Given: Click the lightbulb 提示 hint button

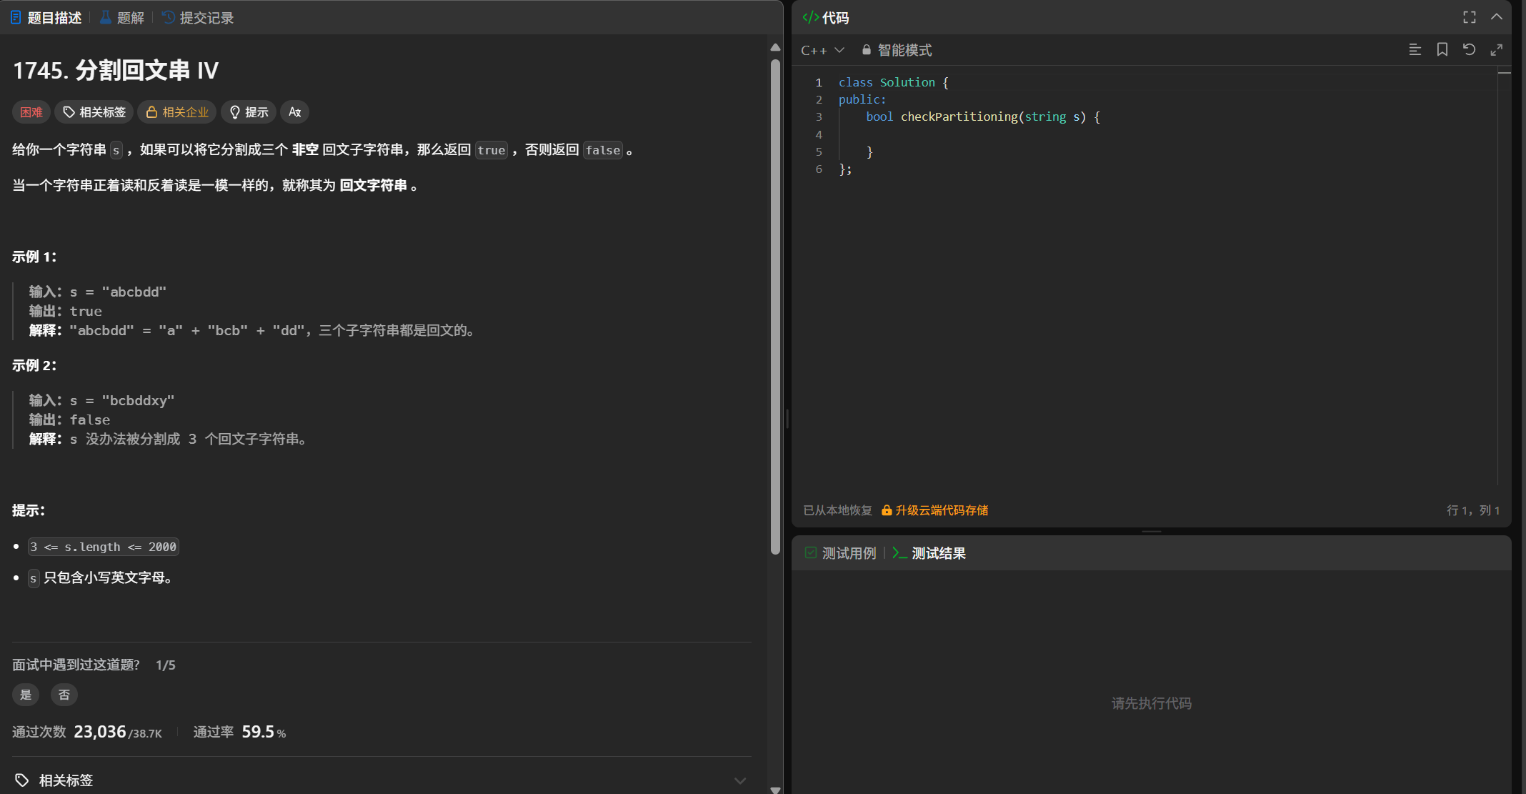Looking at the screenshot, I should (249, 112).
